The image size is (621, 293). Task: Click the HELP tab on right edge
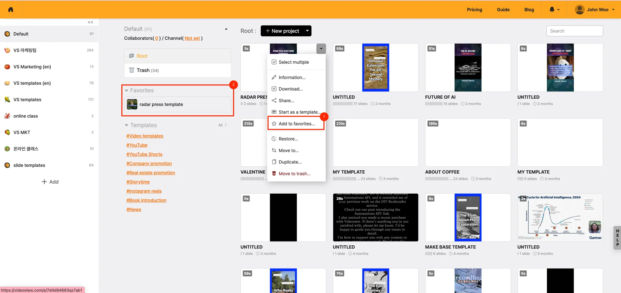click(617, 238)
